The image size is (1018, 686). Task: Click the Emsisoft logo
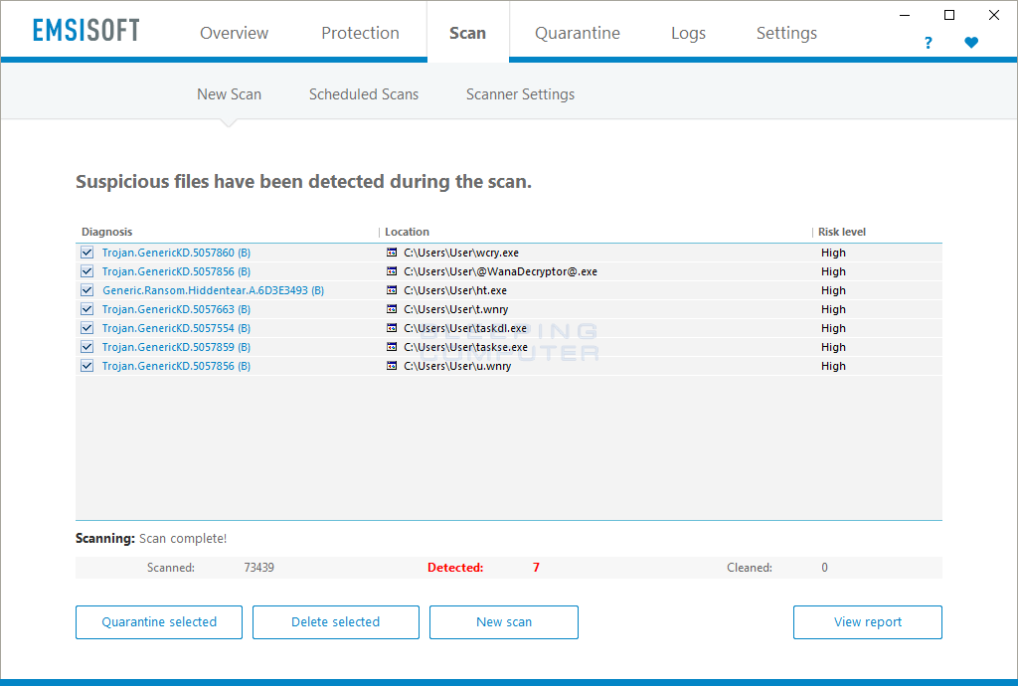86,31
